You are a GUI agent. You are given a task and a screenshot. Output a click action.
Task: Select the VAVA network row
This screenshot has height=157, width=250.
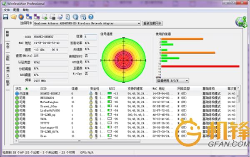click(x=125, y=119)
